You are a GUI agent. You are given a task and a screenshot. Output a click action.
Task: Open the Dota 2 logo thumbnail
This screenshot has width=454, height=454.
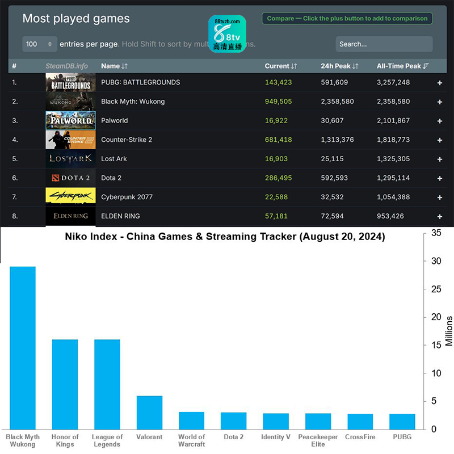tap(70, 178)
